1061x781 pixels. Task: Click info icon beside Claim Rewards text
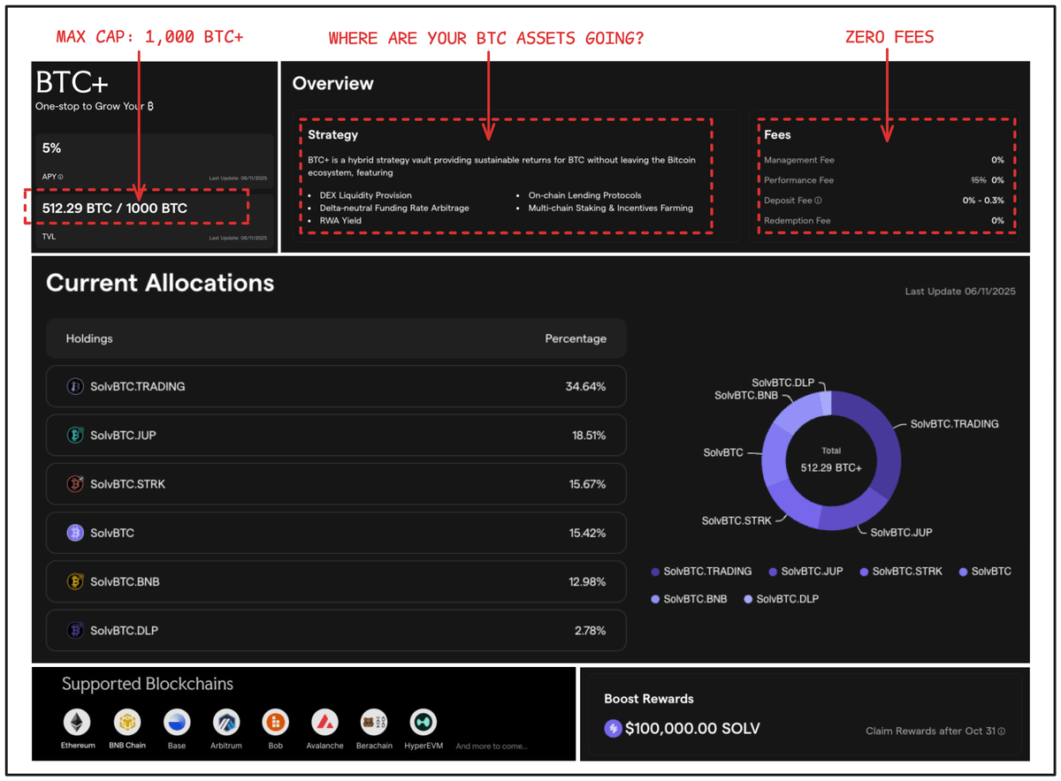pos(1002,732)
